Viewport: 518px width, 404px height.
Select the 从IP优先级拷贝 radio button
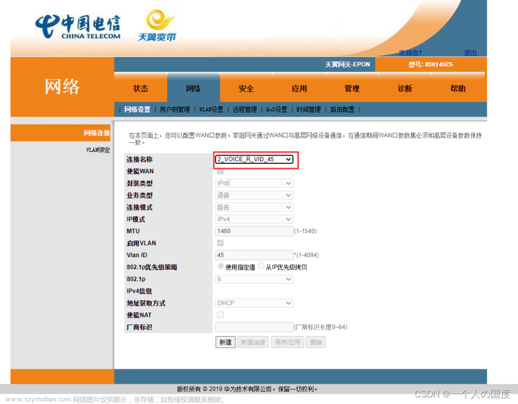(261, 267)
